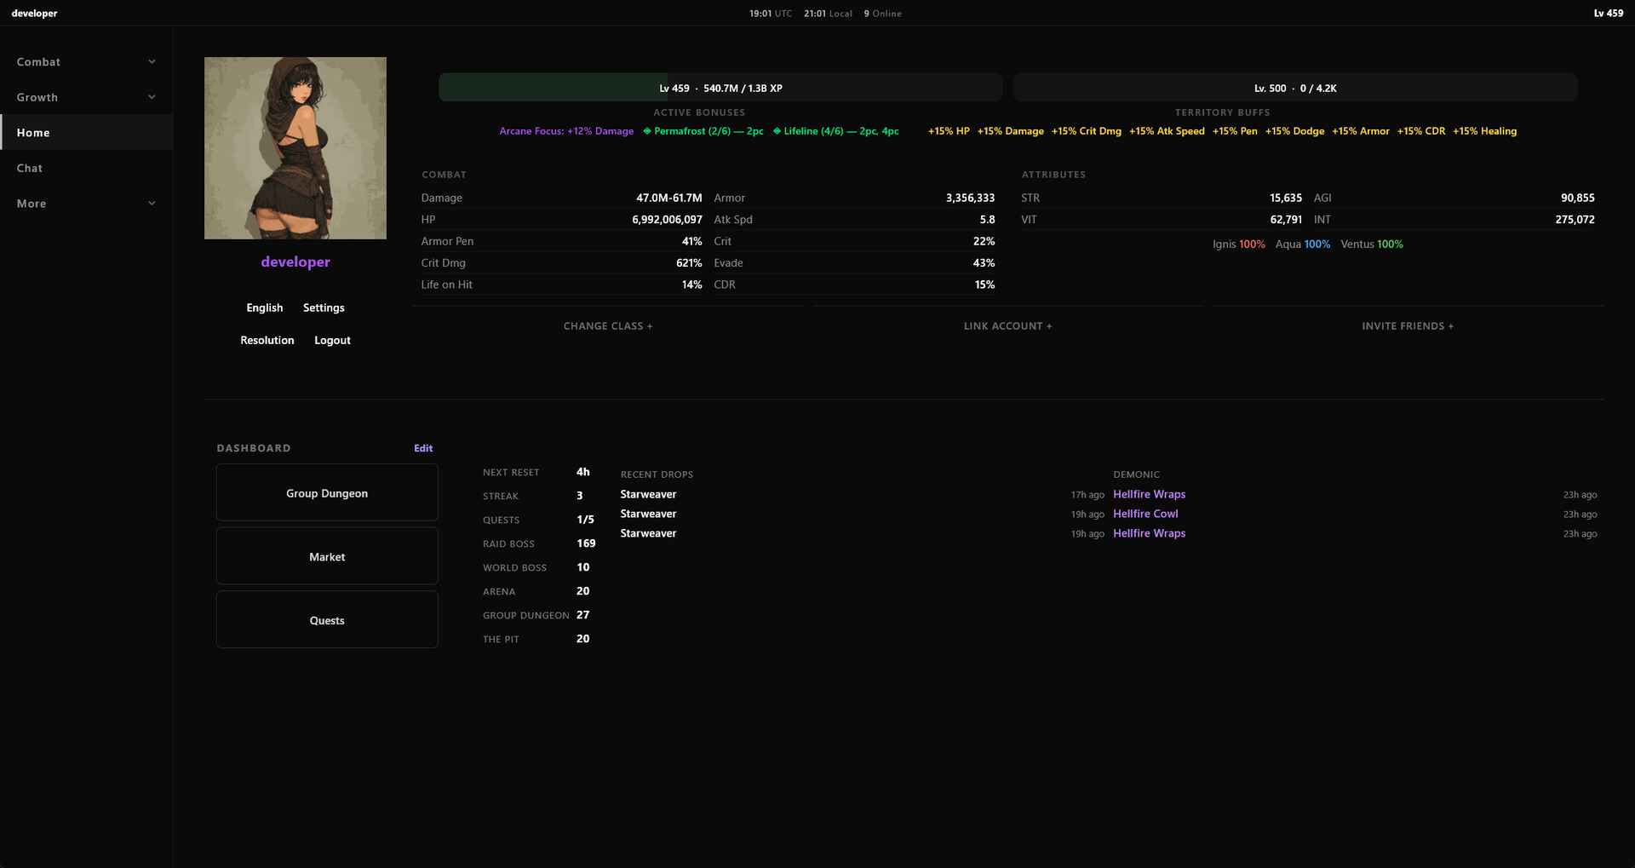Log out using the Logout link
Viewport: 1635px width, 868px height.
point(332,340)
